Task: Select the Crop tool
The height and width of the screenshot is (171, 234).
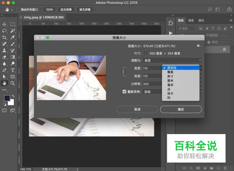Action: (x=4, y=37)
